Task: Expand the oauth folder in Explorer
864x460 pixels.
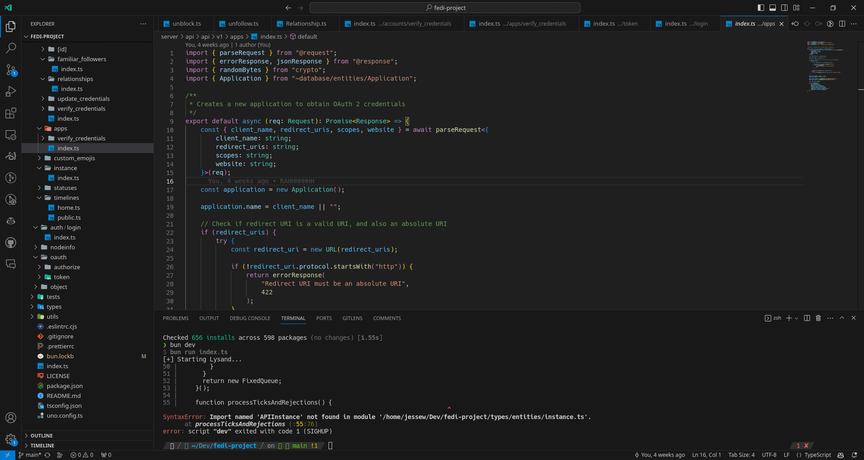Action: (x=58, y=257)
